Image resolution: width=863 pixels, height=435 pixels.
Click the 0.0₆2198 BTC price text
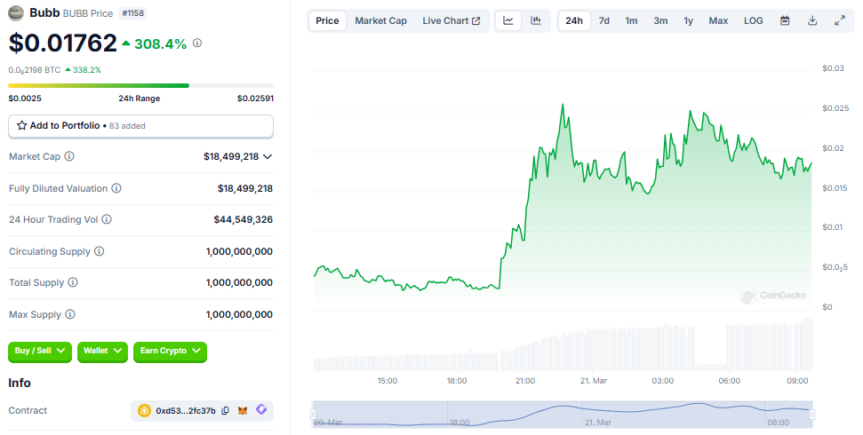34,70
